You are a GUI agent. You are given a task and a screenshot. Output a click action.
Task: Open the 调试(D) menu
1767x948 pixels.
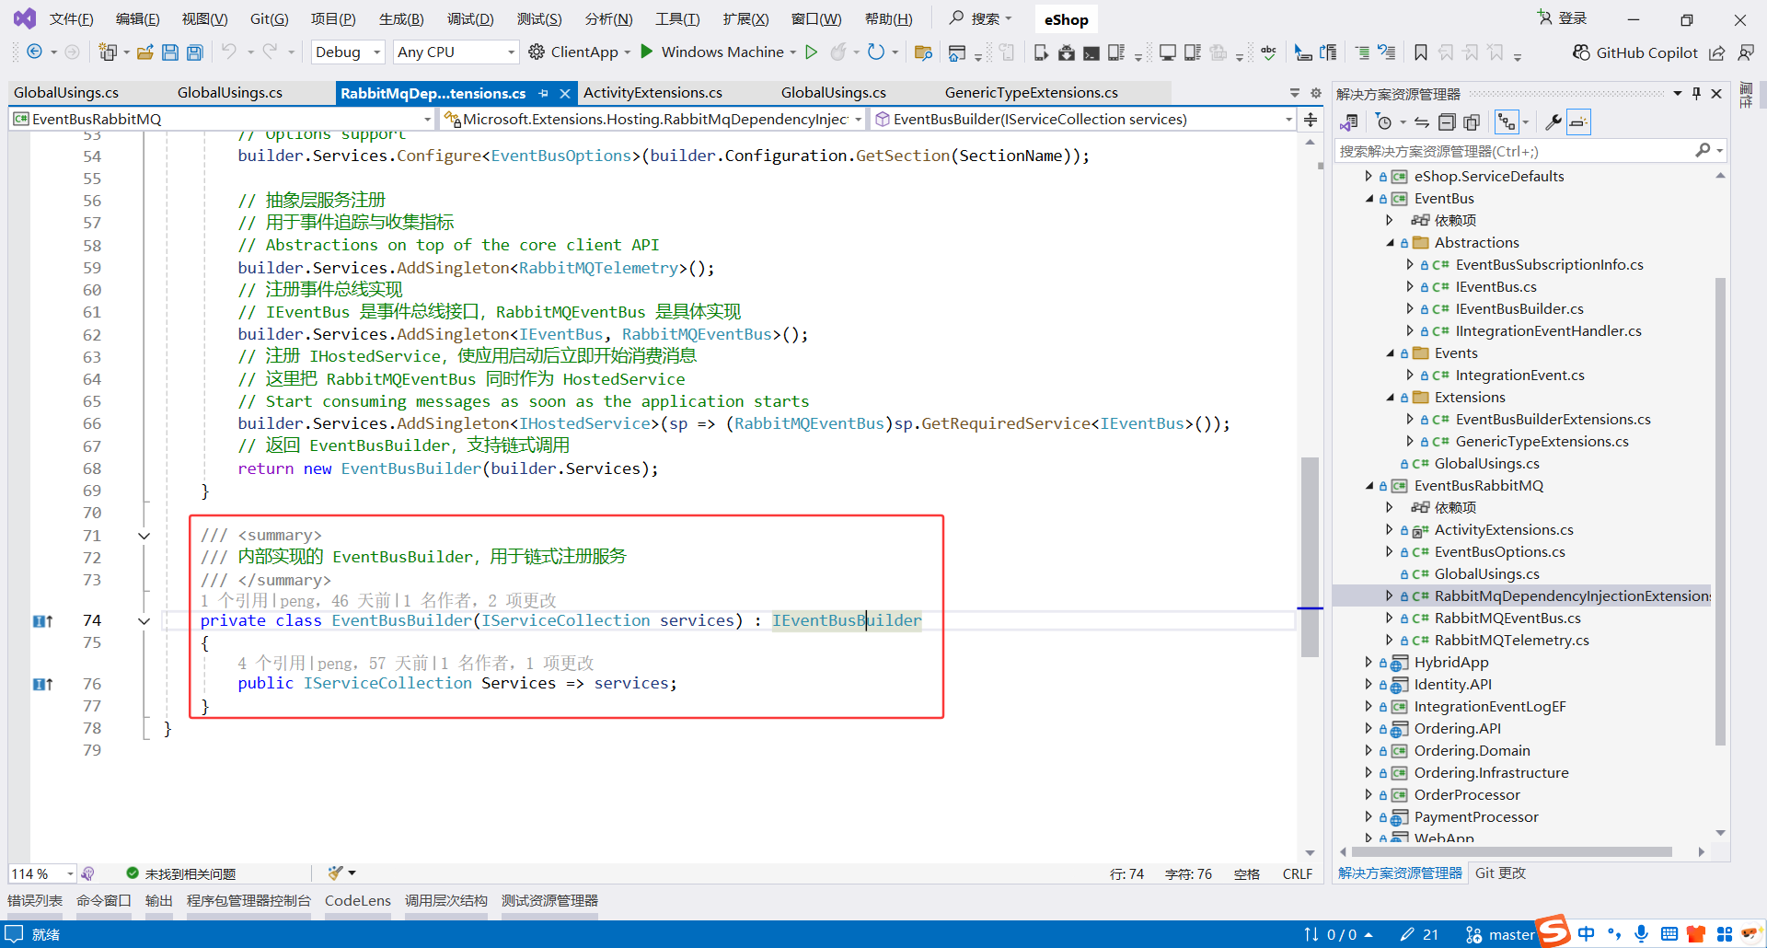tap(470, 19)
